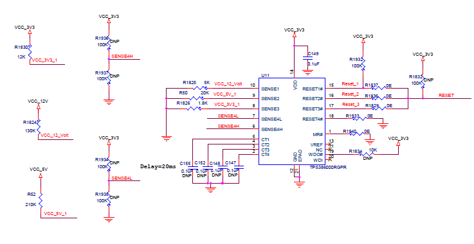Select the power arrow under the VCC_5V label
Image resolution: width=474 pixels, height=244 pixels.
click(x=41, y=175)
